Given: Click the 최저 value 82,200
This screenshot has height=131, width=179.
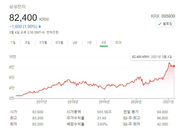Looking at the screenshot, I should [38, 124].
